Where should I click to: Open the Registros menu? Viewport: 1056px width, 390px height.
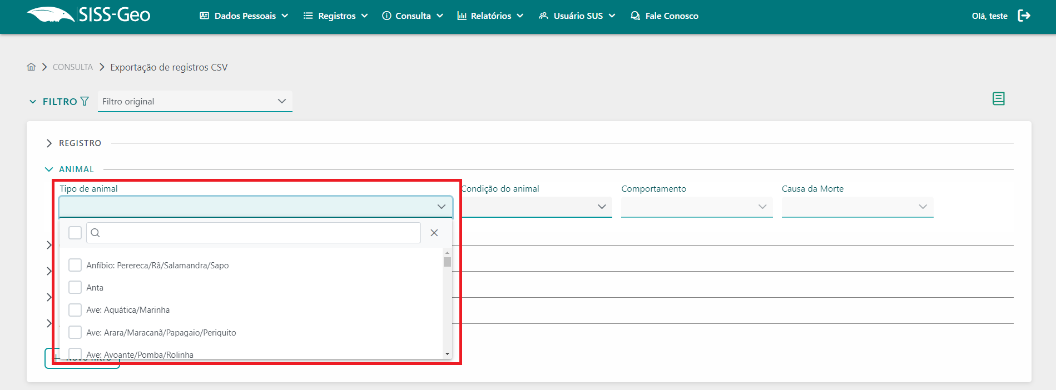(336, 16)
